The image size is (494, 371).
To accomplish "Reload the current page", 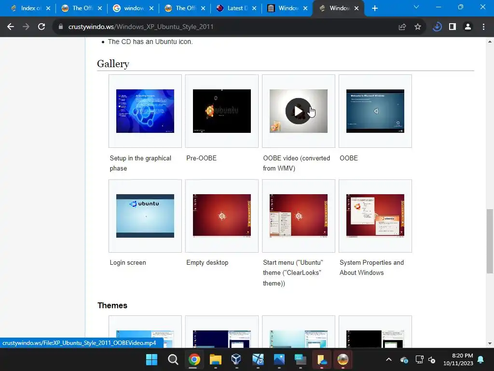I will coord(41,27).
